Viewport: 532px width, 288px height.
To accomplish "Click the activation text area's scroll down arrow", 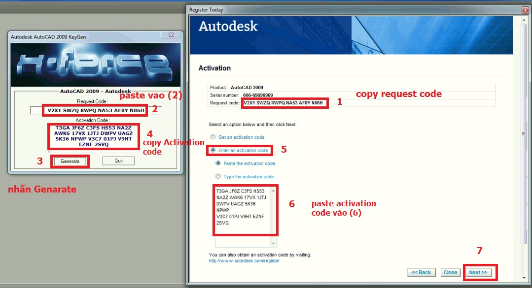I will point(274,243).
